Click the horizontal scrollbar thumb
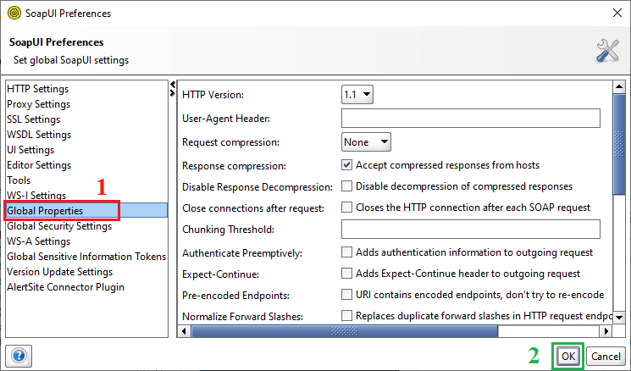 click(x=345, y=331)
